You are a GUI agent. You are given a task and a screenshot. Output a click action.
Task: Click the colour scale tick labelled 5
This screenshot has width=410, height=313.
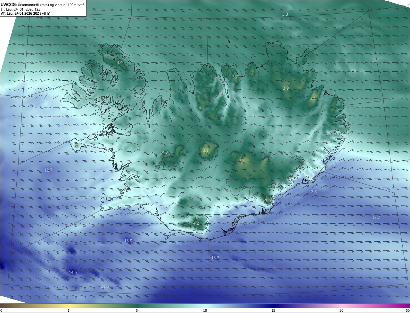pyautogui.click(x=137, y=310)
